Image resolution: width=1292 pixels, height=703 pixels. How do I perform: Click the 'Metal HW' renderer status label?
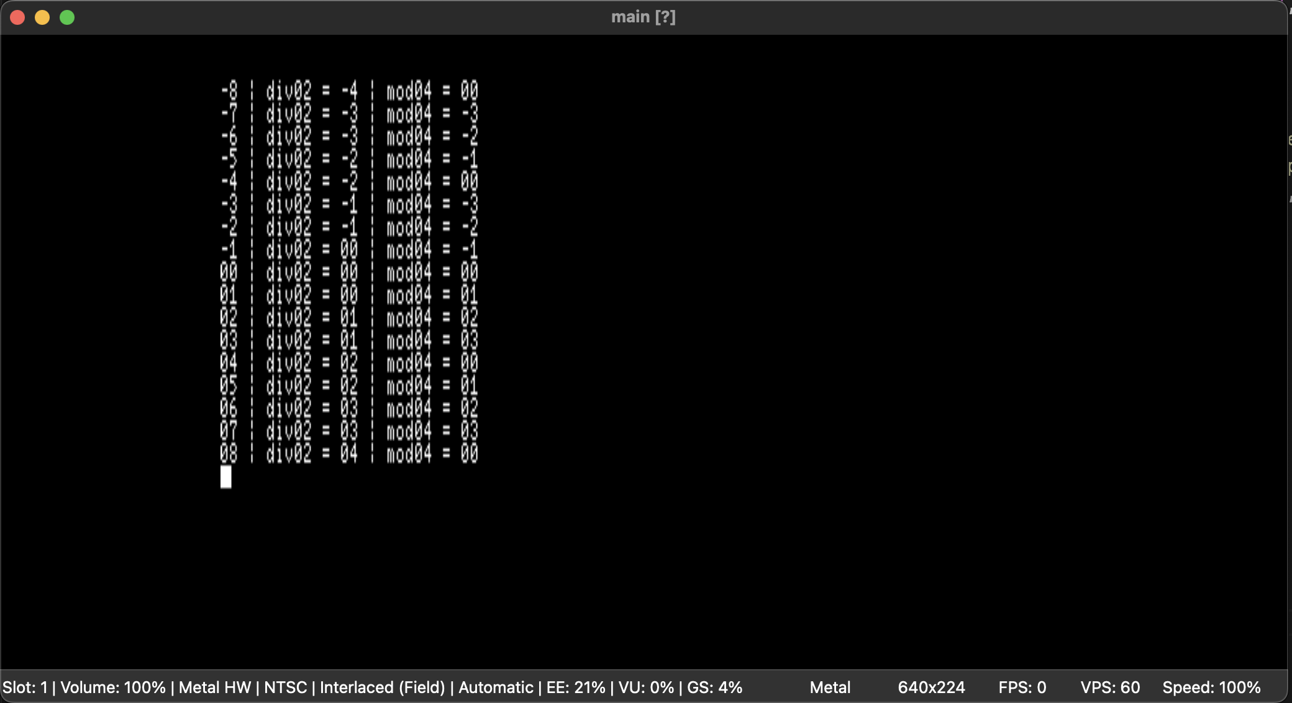(215, 687)
